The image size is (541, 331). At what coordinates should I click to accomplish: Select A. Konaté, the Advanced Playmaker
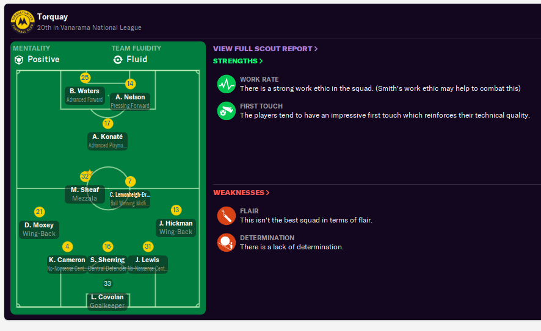[107, 140]
